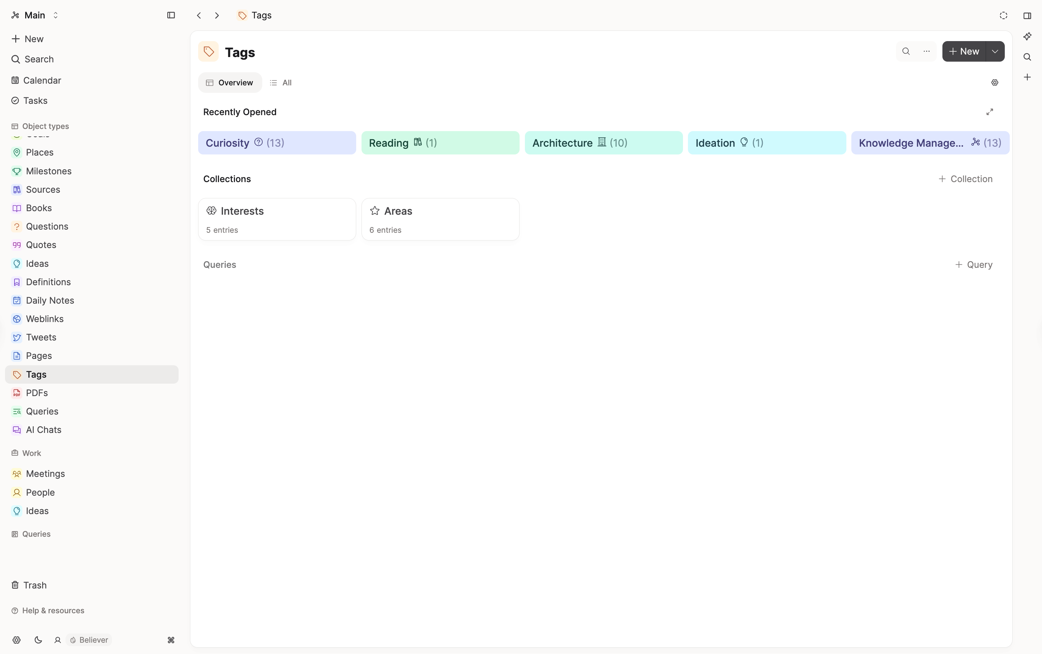Open Questions object type
Image resolution: width=1042 pixels, height=654 pixels.
(x=92, y=226)
